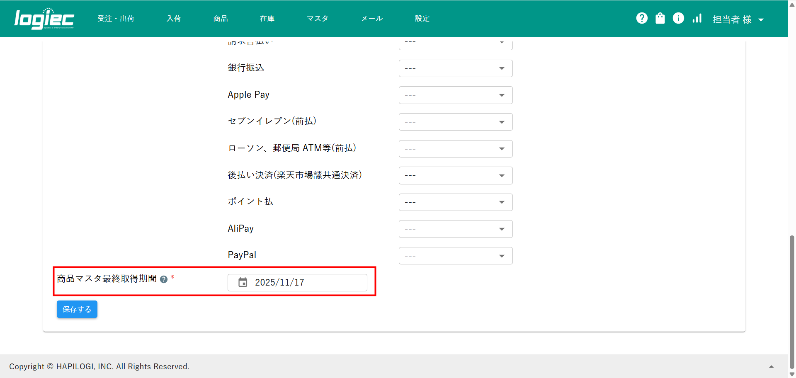Open the Apple Pay dropdown
Screen dimensions: 796x378
coord(455,95)
